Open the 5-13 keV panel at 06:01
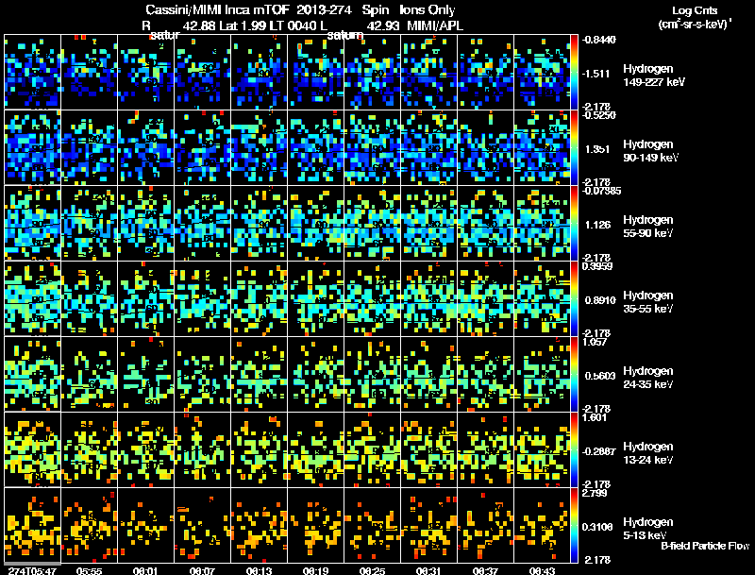The height and width of the screenshot is (575, 755). (x=145, y=526)
